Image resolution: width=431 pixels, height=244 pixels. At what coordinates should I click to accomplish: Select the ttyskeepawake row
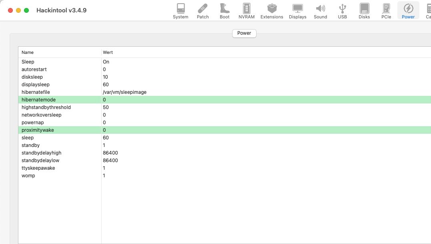pyautogui.click(x=225, y=168)
